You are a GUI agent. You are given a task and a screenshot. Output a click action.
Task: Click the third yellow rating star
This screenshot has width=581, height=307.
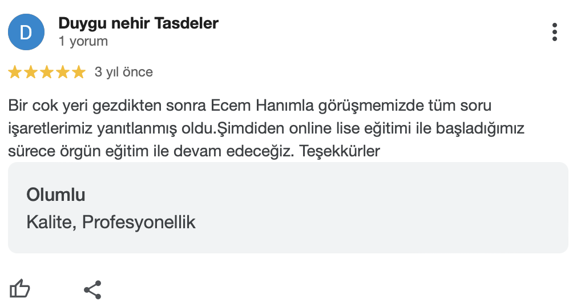coord(46,72)
